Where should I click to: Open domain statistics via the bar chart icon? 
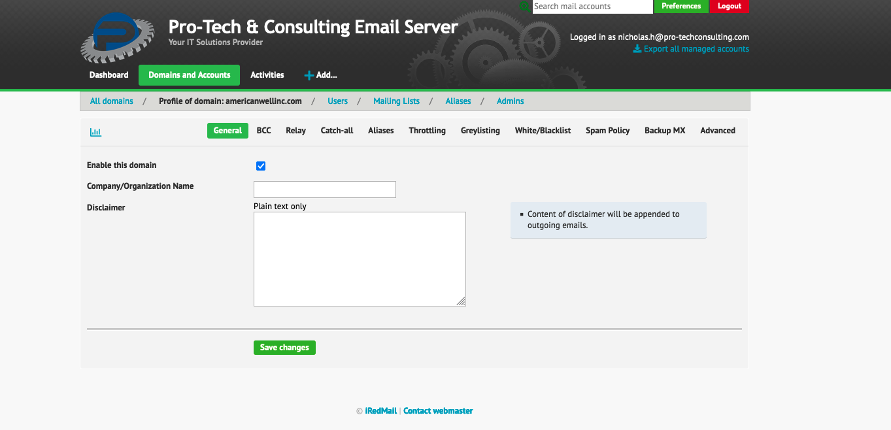(95, 131)
